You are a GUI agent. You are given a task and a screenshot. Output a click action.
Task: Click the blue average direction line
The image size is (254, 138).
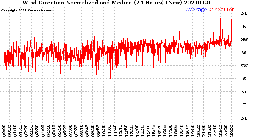[118, 50]
